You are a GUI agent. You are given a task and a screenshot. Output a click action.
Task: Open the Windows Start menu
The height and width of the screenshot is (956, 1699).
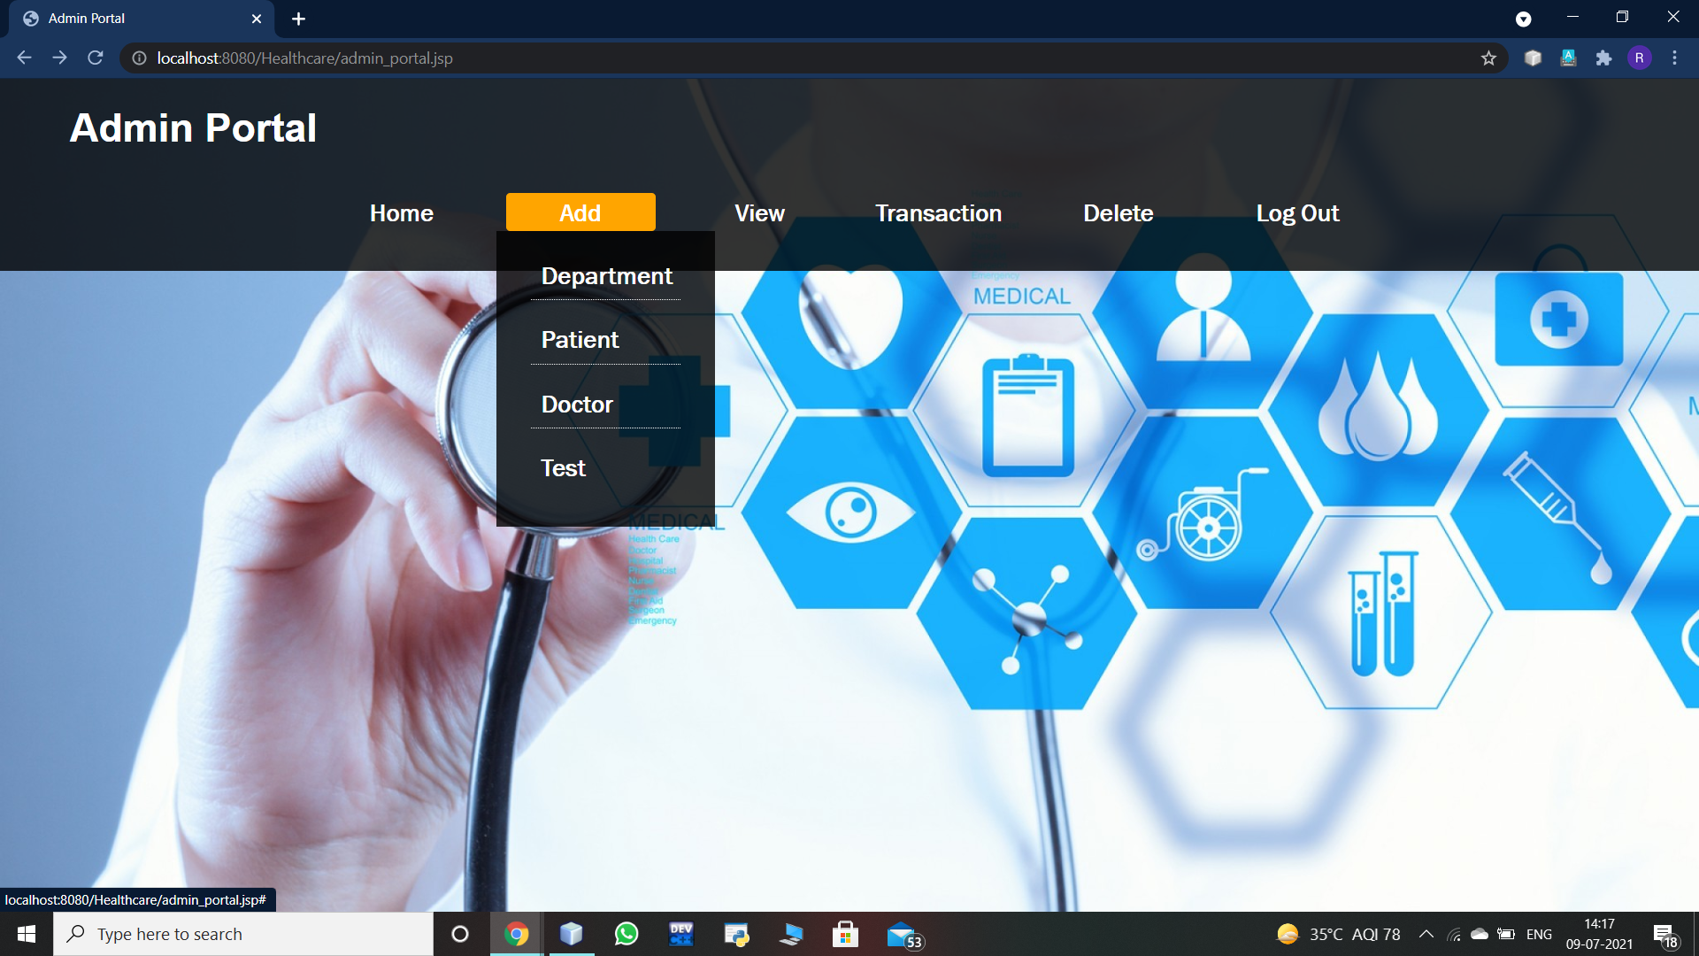click(27, 934)
